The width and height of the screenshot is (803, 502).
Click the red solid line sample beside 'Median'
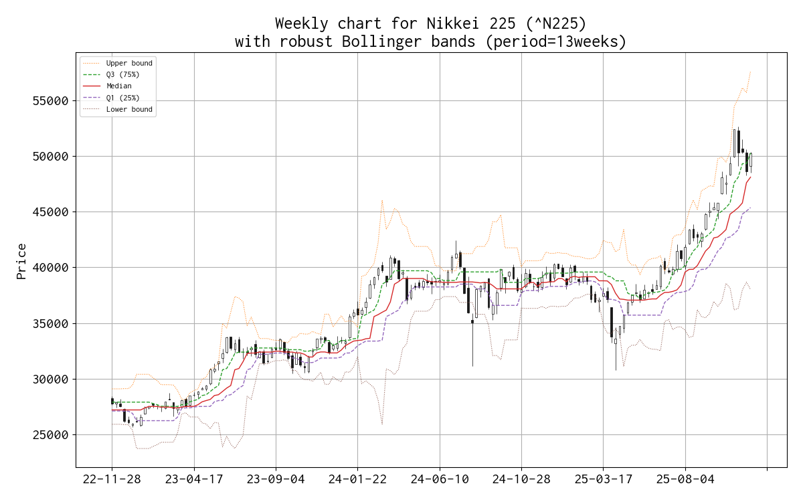coord(92,86)
